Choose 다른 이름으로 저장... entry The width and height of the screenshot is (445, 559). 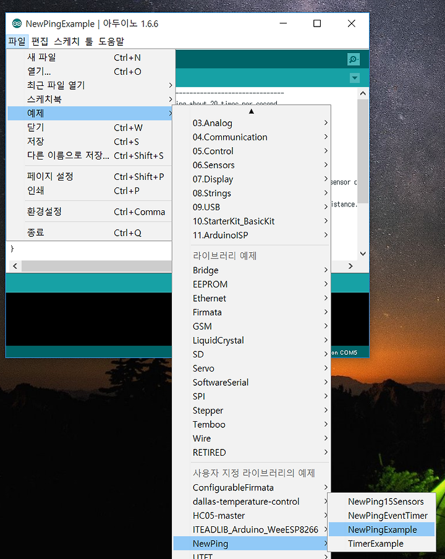tap(90, 155)
